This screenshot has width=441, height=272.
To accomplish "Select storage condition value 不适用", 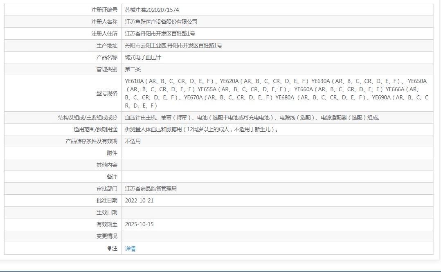I will pyautogui.click(x=133, y=141).
